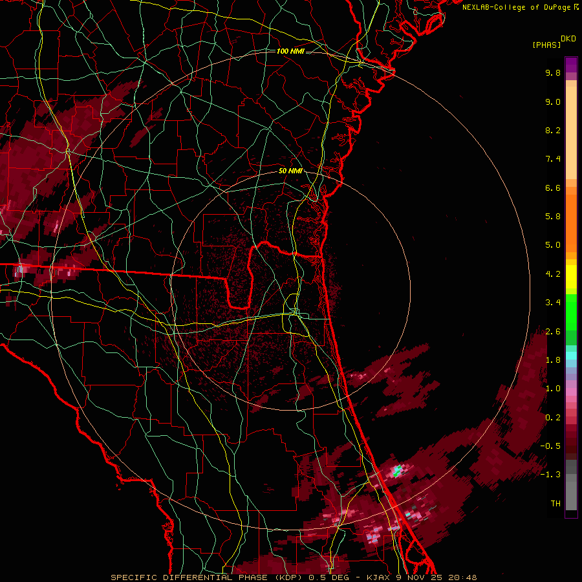Click the bright green segment of the color bar
Image resolution: width=582 pixels, height=582 pixels.
point(571,312)
